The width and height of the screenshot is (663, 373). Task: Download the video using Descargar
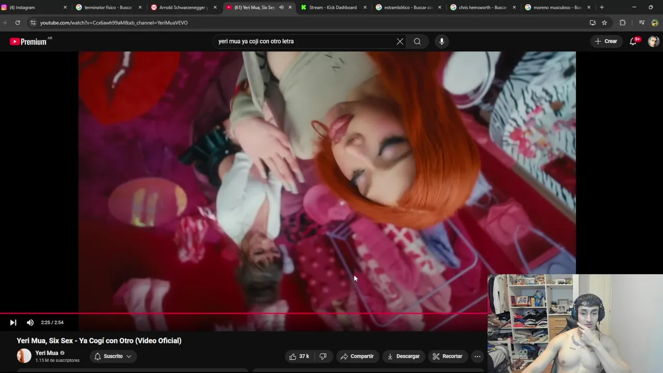click(403, 356)
